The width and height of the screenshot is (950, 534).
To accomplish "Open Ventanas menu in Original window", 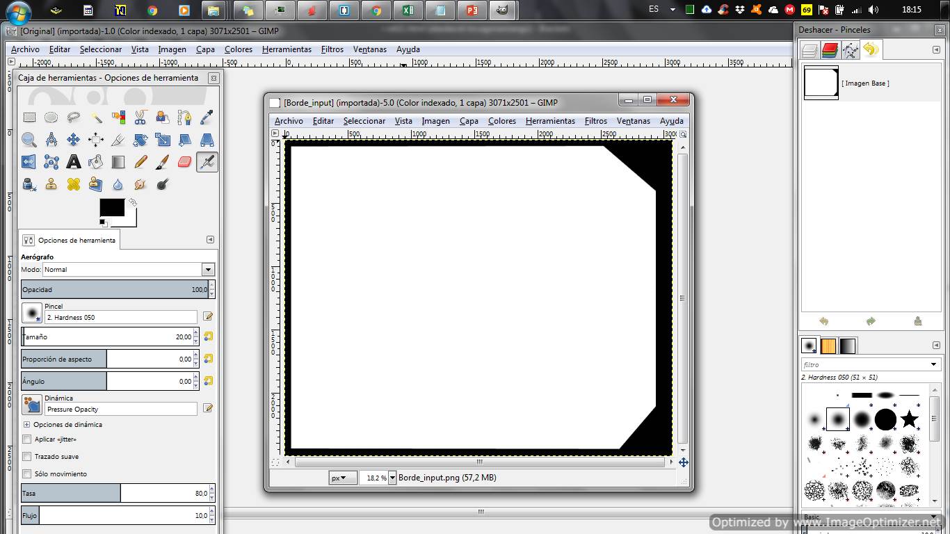I will [x=370, y=49].
